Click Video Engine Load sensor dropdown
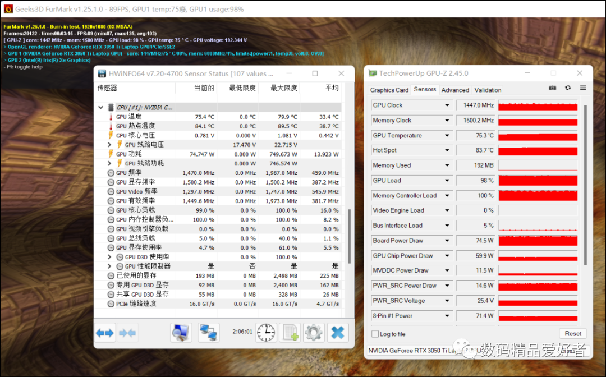This screenshot has width=606, height=377. click(447, 210)
